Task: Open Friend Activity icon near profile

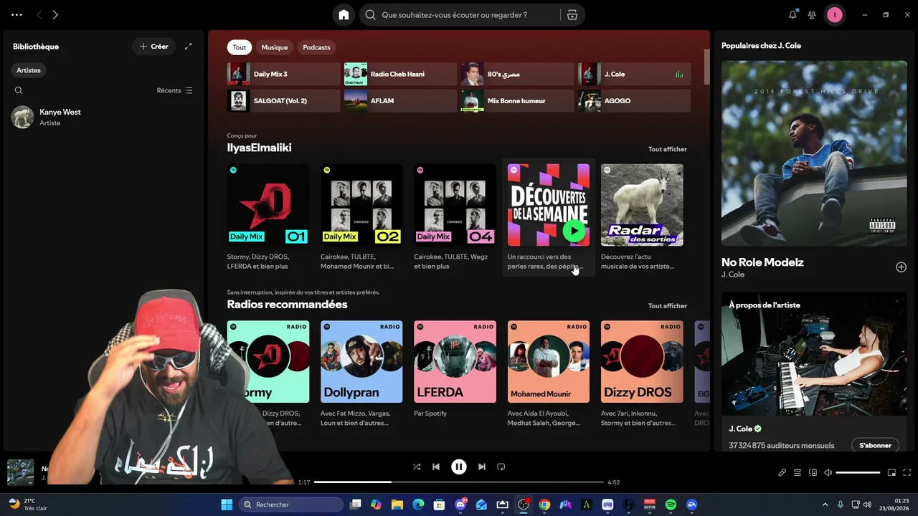Action: click(812, 15)
